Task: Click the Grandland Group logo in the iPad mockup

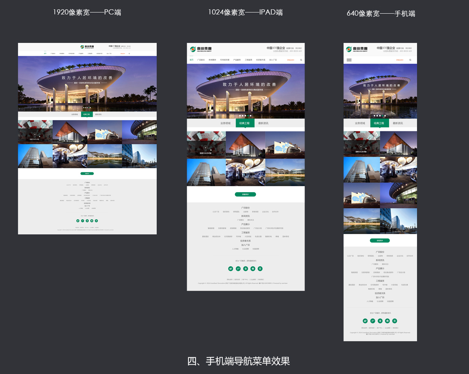Action: (x=200, y=49)
